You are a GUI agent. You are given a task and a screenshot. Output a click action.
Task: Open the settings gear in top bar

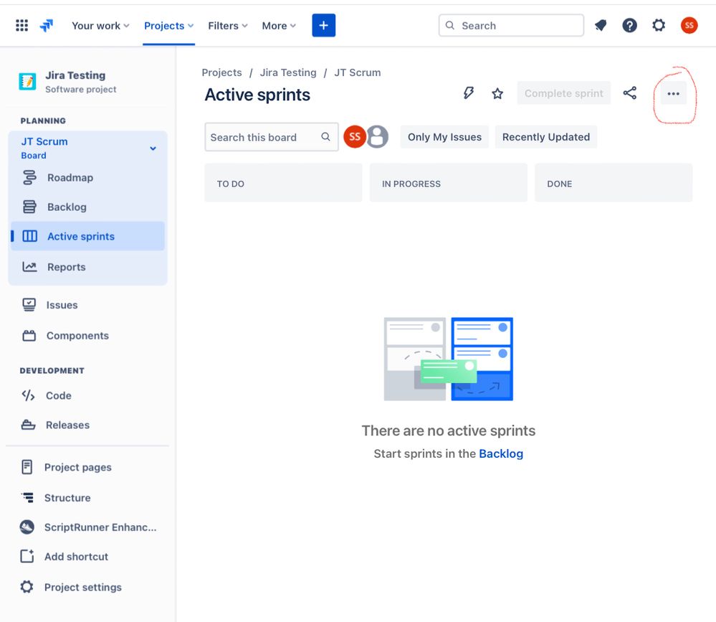659,25
